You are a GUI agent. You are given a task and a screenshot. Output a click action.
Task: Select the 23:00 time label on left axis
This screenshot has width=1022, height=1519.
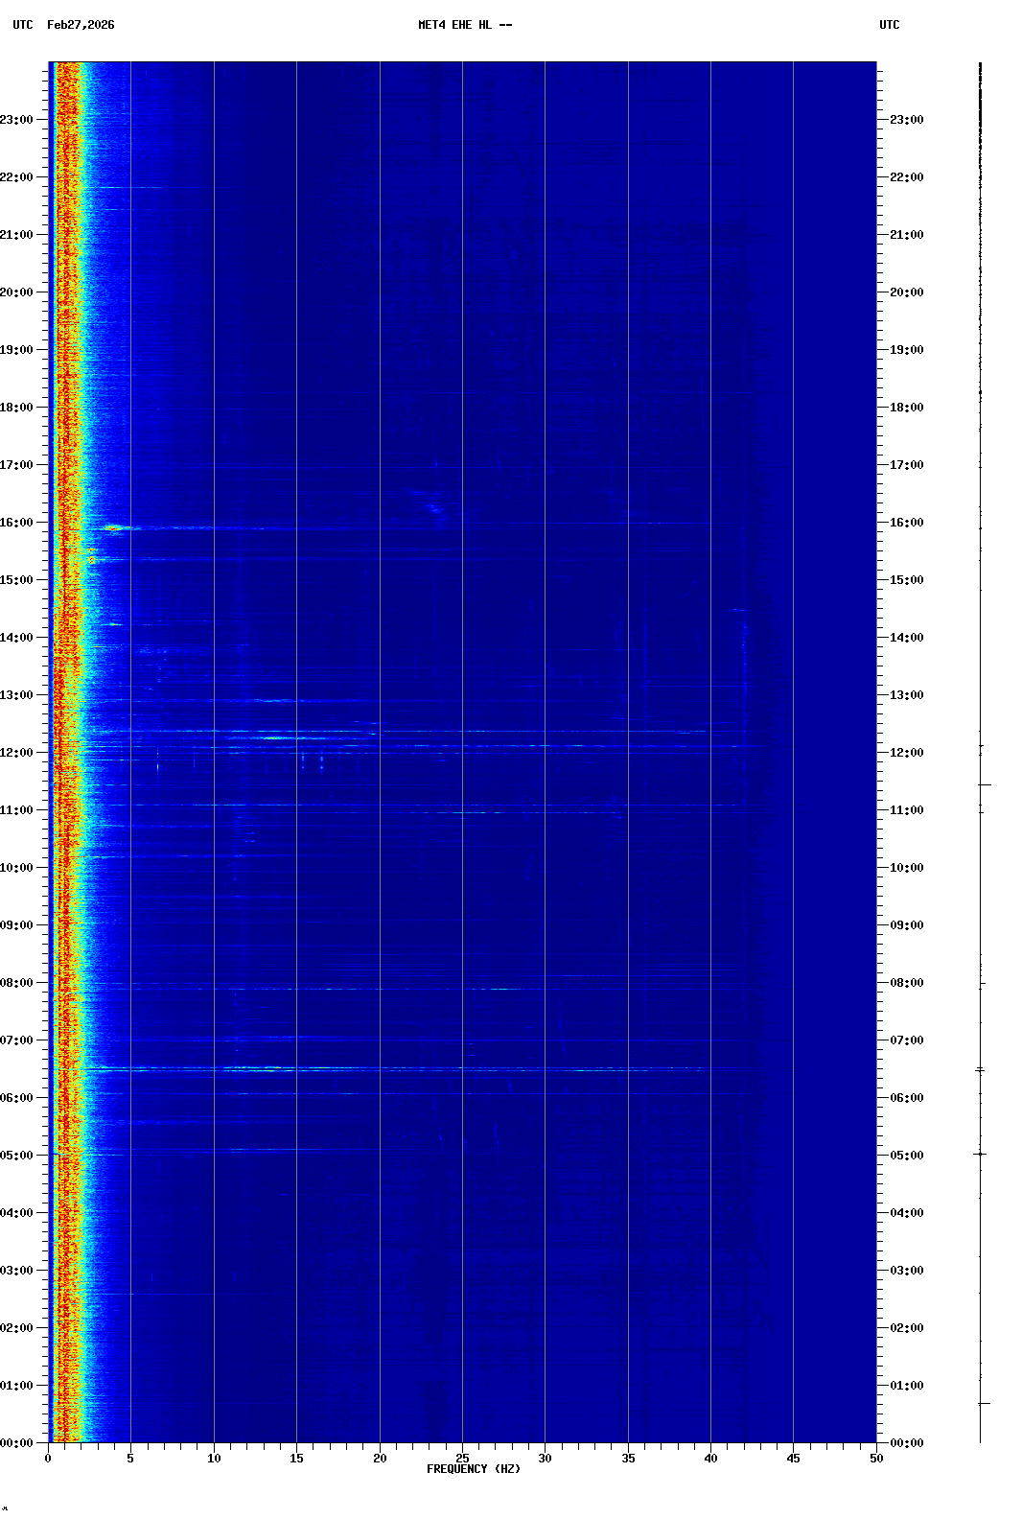tap(16, 120)
